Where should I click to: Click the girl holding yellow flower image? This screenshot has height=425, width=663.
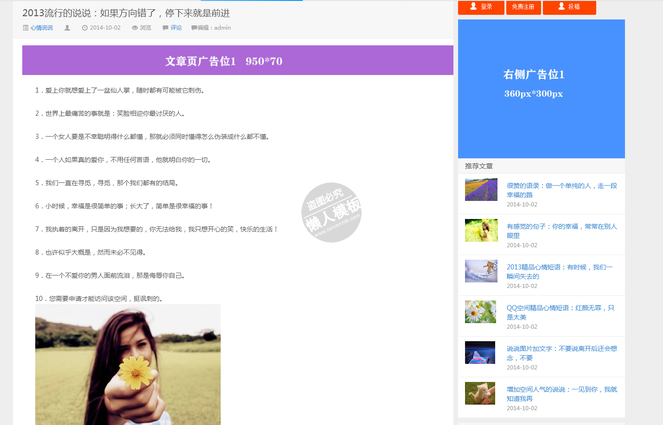tap(128, 364)
